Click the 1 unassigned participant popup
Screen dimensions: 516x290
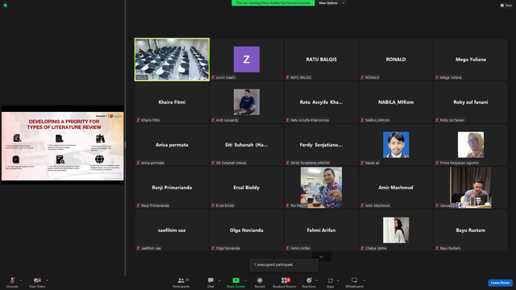click(285, 265)
